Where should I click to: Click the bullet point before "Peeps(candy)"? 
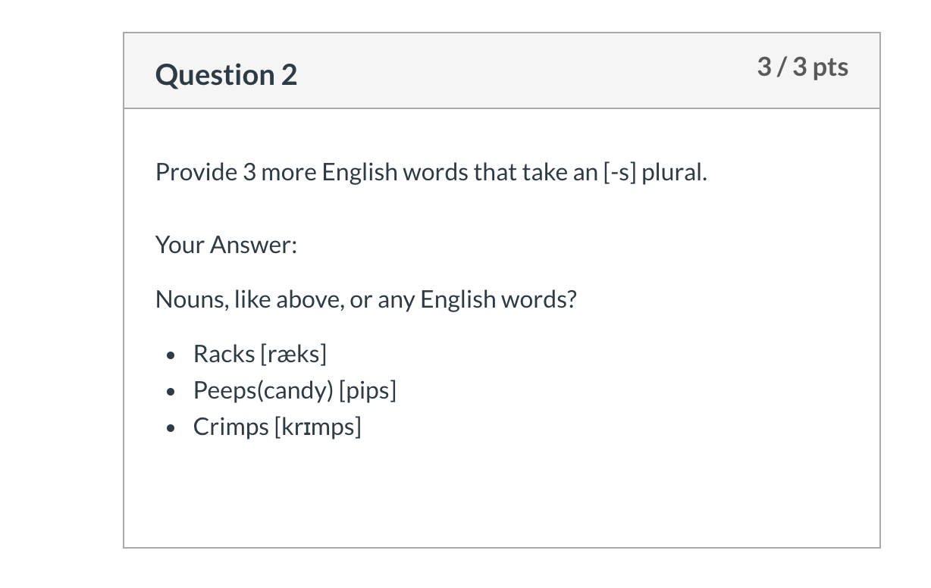click(x=173, y=392)
